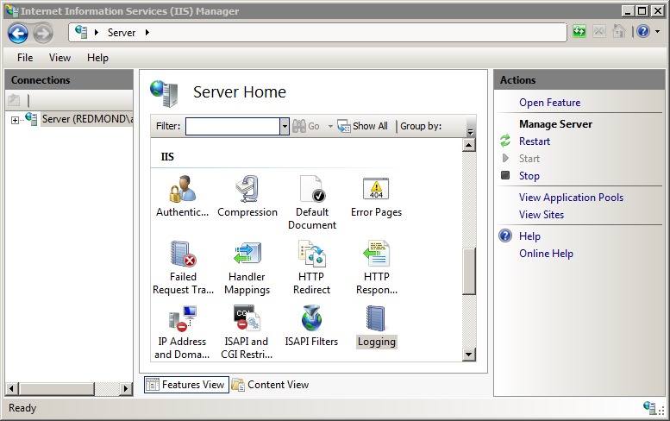Screen dimensions: 670x421
Task: Click the arrow before Server in address bar
Action: click(97, 33)
